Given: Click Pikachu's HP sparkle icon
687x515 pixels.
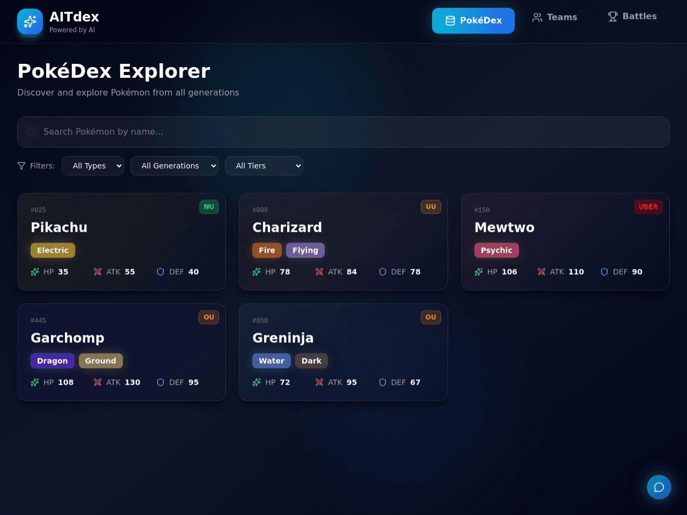Looking at the screenshot, I should pyautogui.click(x=35, y=272).
